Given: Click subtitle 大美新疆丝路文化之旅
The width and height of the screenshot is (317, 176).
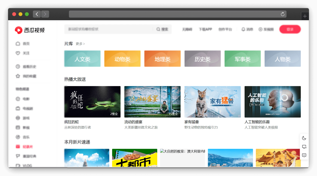Looking at the screenshot, I should click(x=141, y=127).
